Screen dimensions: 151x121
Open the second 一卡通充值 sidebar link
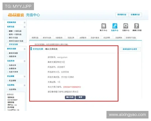click(x=15, y=34)
